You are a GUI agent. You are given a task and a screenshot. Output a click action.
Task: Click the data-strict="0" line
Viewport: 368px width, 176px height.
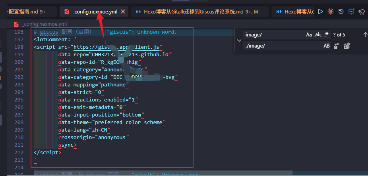81,92
